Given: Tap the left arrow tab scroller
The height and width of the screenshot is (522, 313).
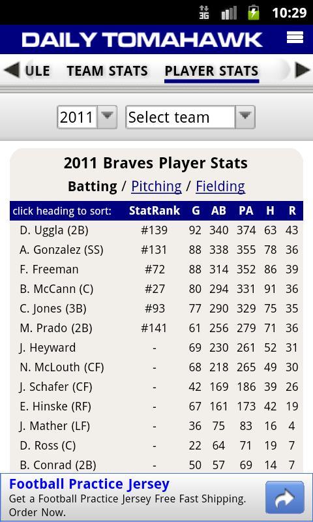Looking at the screenshot, I should pos(11,70).
